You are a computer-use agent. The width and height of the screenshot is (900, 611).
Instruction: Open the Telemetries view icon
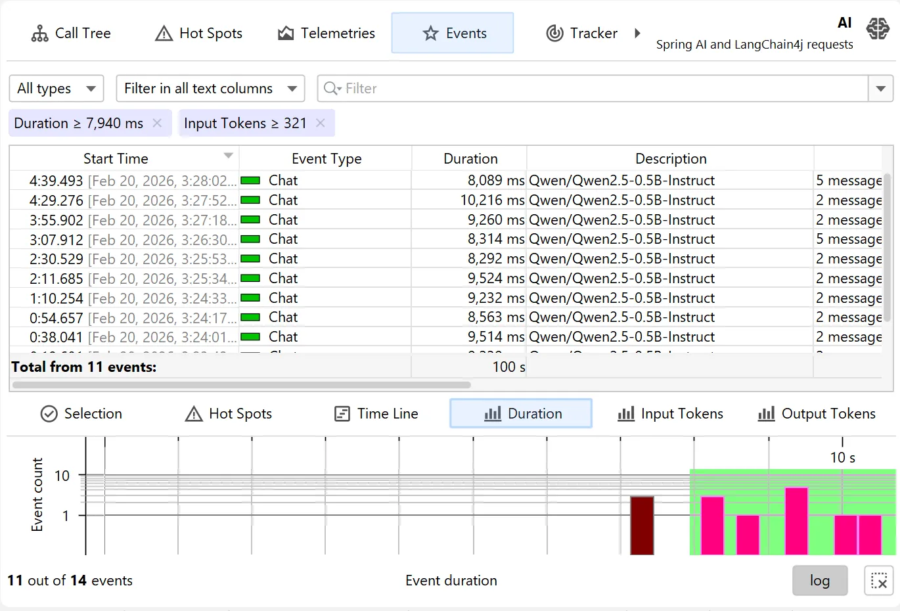coord(286,33)
